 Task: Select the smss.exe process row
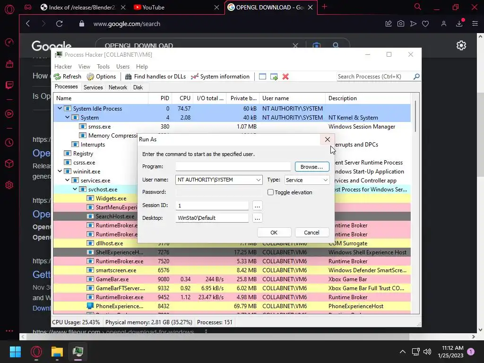point(232,127)
